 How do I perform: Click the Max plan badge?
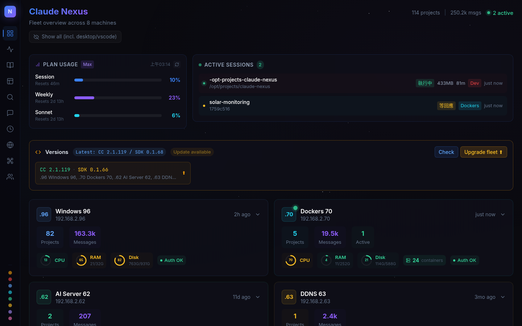[x=87, y=64]
